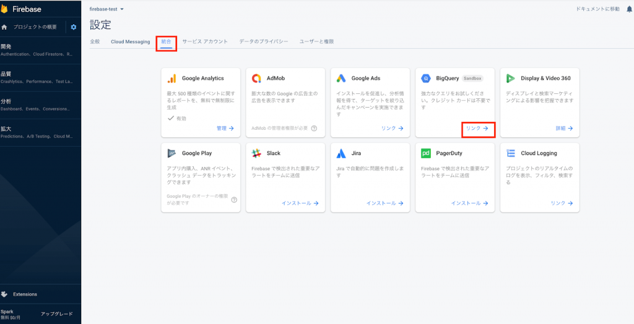Image resolution: width=634 pixels, height=324 pixels.
Task: Click the 設定 page heading
Action: tap(100, 25)
